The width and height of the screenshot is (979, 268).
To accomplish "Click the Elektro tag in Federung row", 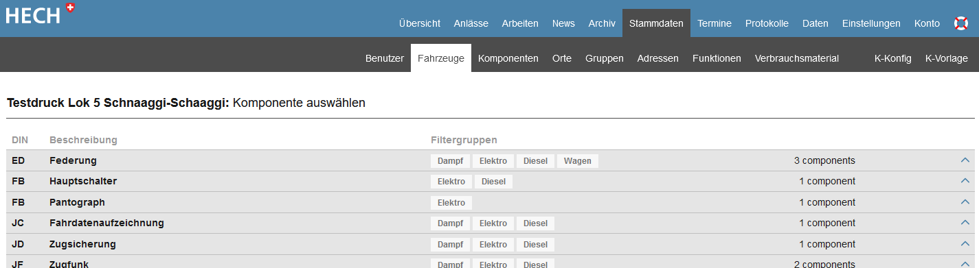I will (x=493, y=161).
